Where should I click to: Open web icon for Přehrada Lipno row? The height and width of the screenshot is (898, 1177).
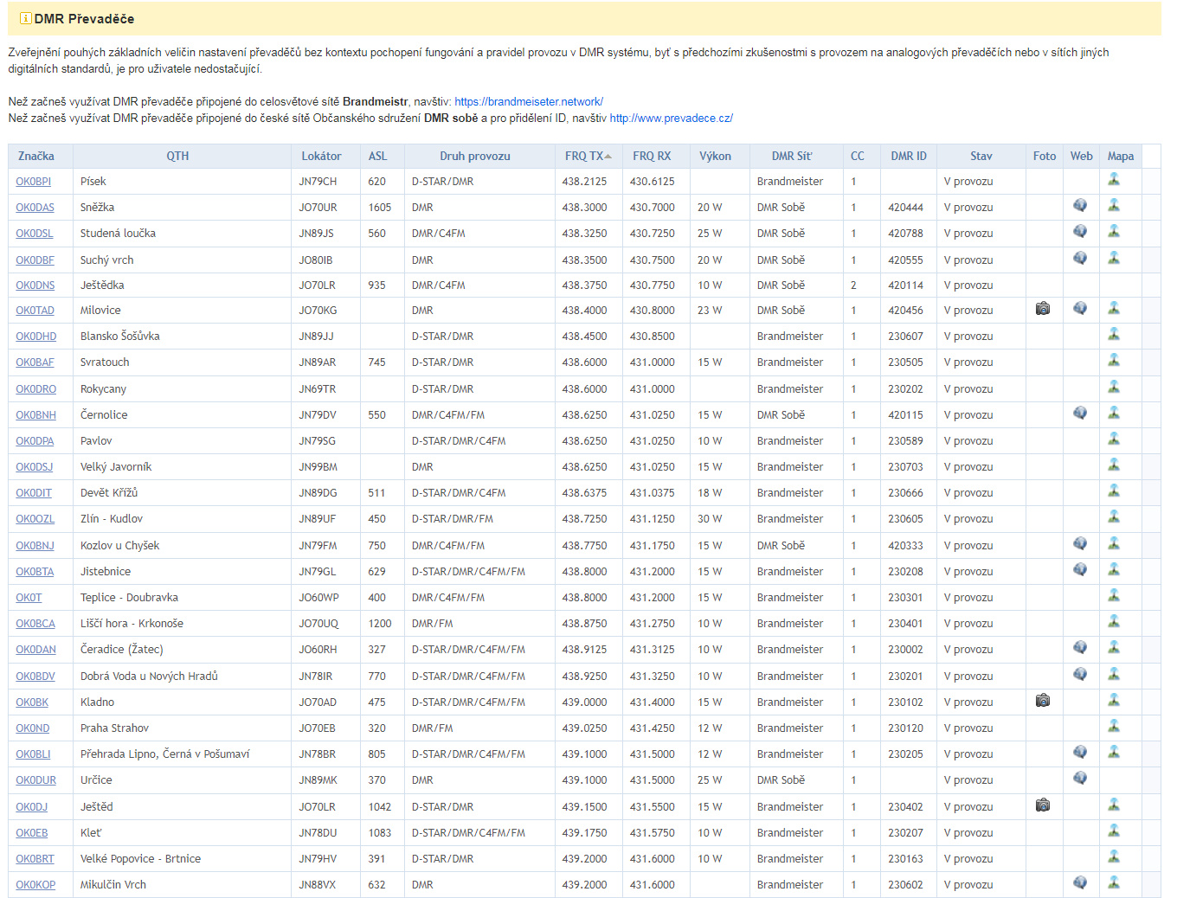pos(1080,753)
